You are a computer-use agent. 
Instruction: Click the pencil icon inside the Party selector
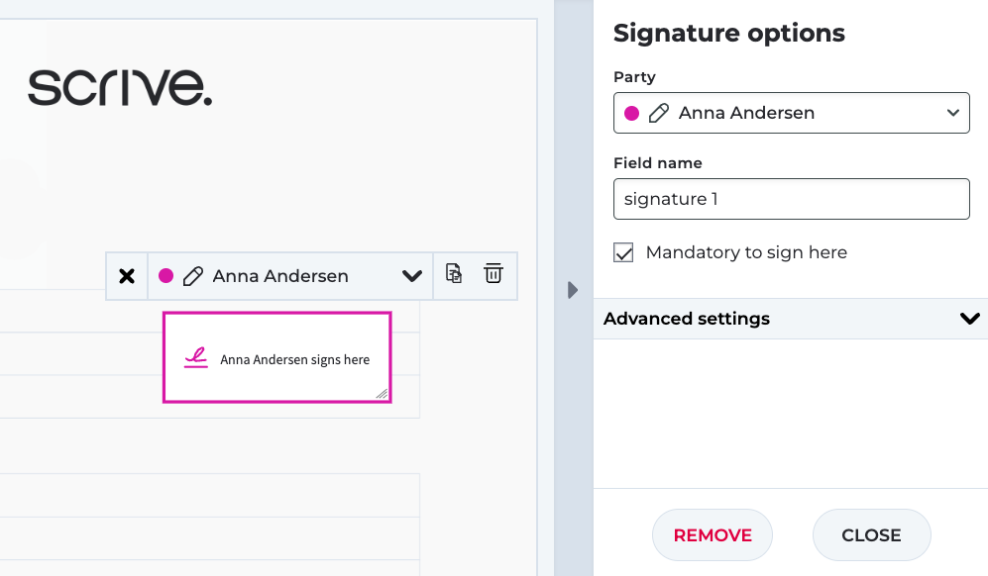(x=659, y=113)
